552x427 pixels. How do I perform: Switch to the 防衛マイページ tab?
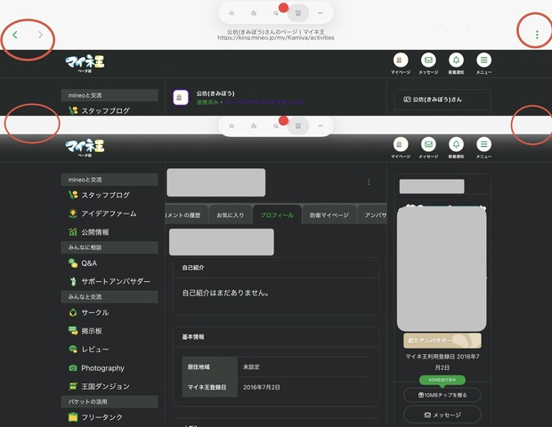(x=329, y=215)
